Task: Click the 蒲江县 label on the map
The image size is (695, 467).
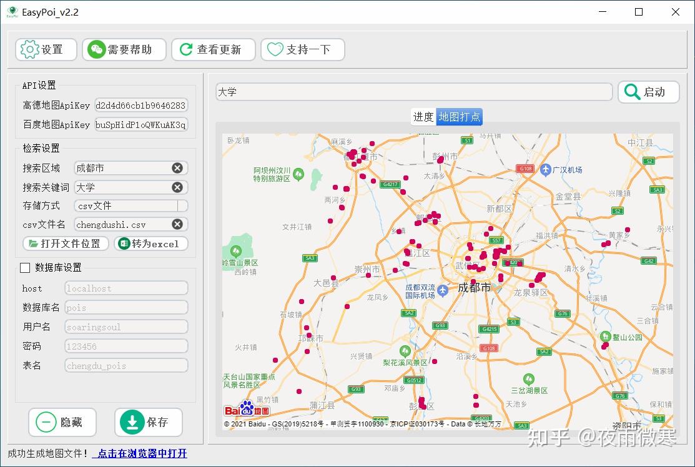Action: (322, 405)
